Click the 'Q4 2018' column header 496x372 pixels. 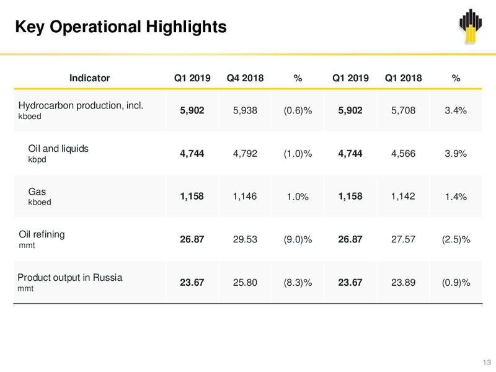pos(245,78)
